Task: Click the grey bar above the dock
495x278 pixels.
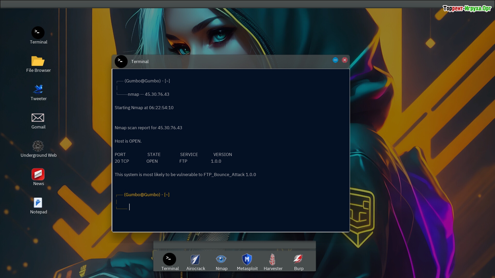Action: click(x=234, y=245)
